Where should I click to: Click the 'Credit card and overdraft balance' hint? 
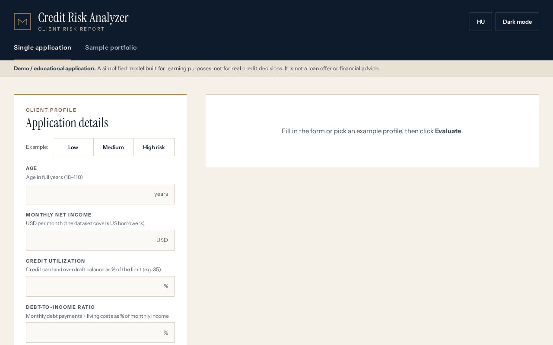click(x=93, y=270)
